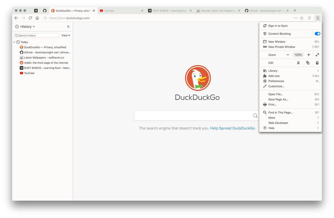Click the Search history field

(x=36, y=35)
